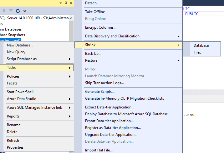
Task: Choose Database in the Shrink submenu
Action: (201, 45)
